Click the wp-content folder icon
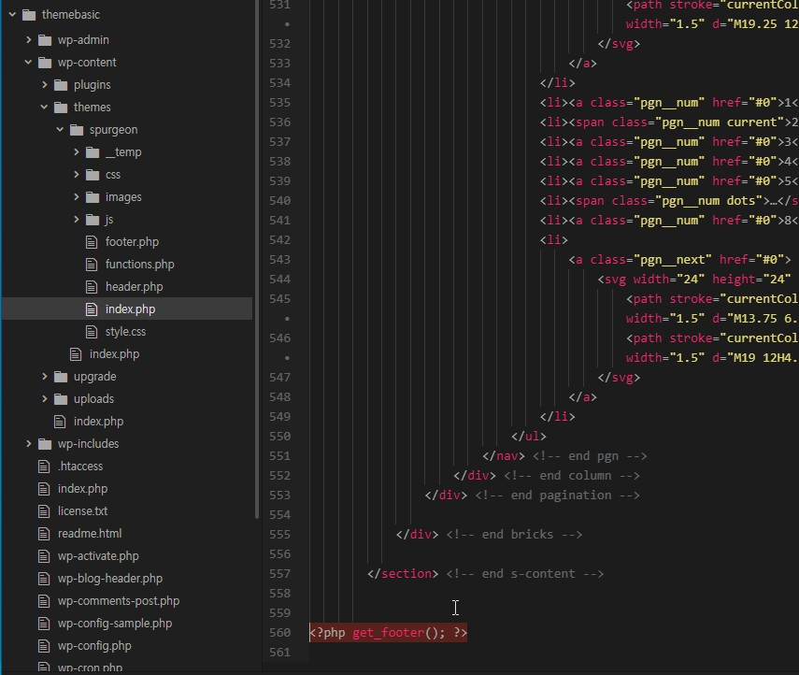799x675 pixels. (45, 63)
